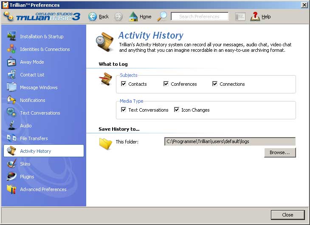Click the Installation & Startup monitor icon
The width and height of the screenshot is (310, 225).
pyautogui.click(x=11, y=36)
